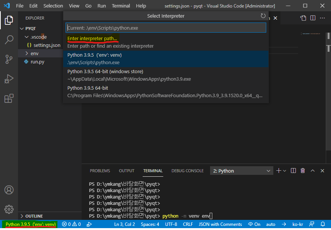Collapse the .vscode folder
The height and width of the screenshot is (230, 331).
click(x=27, y=37)
